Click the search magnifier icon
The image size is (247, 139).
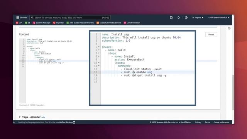[x=32, y=18]
